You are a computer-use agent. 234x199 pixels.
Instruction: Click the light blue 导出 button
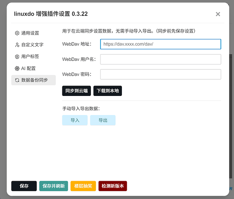103,120
